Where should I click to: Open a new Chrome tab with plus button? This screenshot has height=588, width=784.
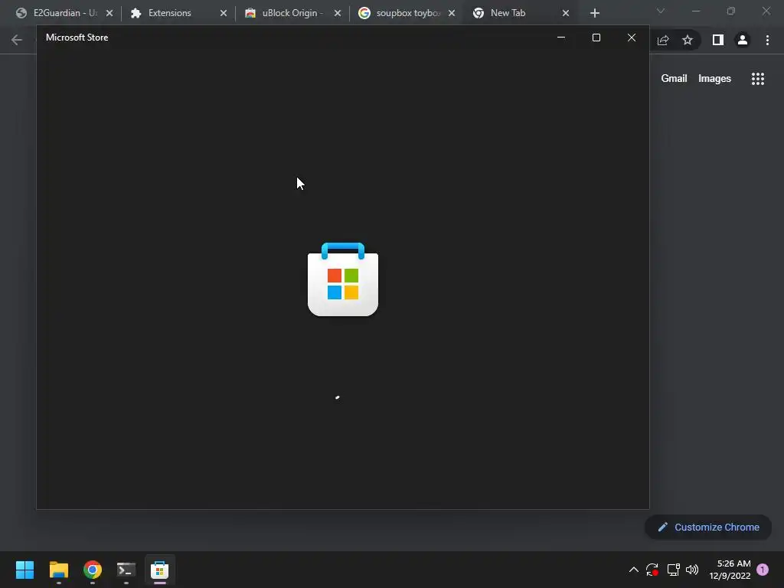coord(594,13)
